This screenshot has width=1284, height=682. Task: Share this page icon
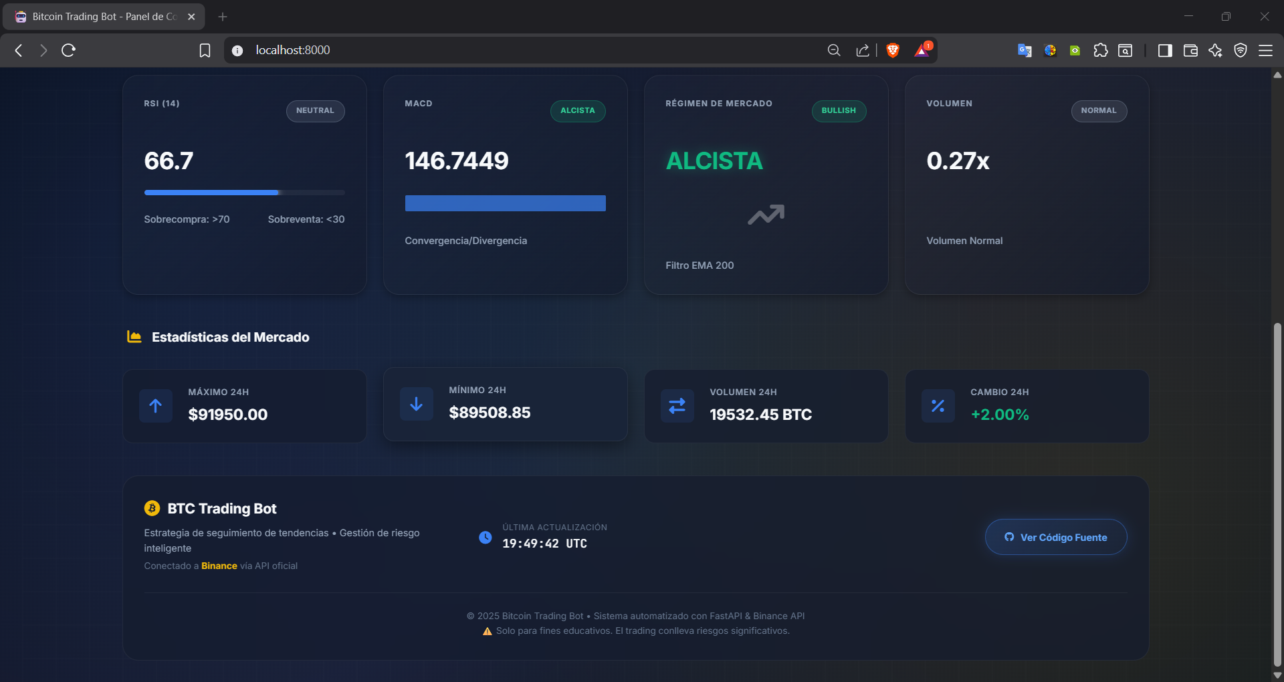(x=863, y=50)
